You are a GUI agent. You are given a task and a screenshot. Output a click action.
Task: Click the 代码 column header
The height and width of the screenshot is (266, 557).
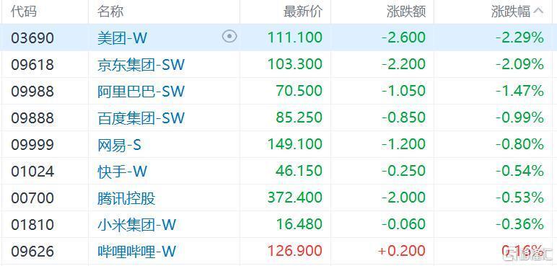tap(24, 12)
